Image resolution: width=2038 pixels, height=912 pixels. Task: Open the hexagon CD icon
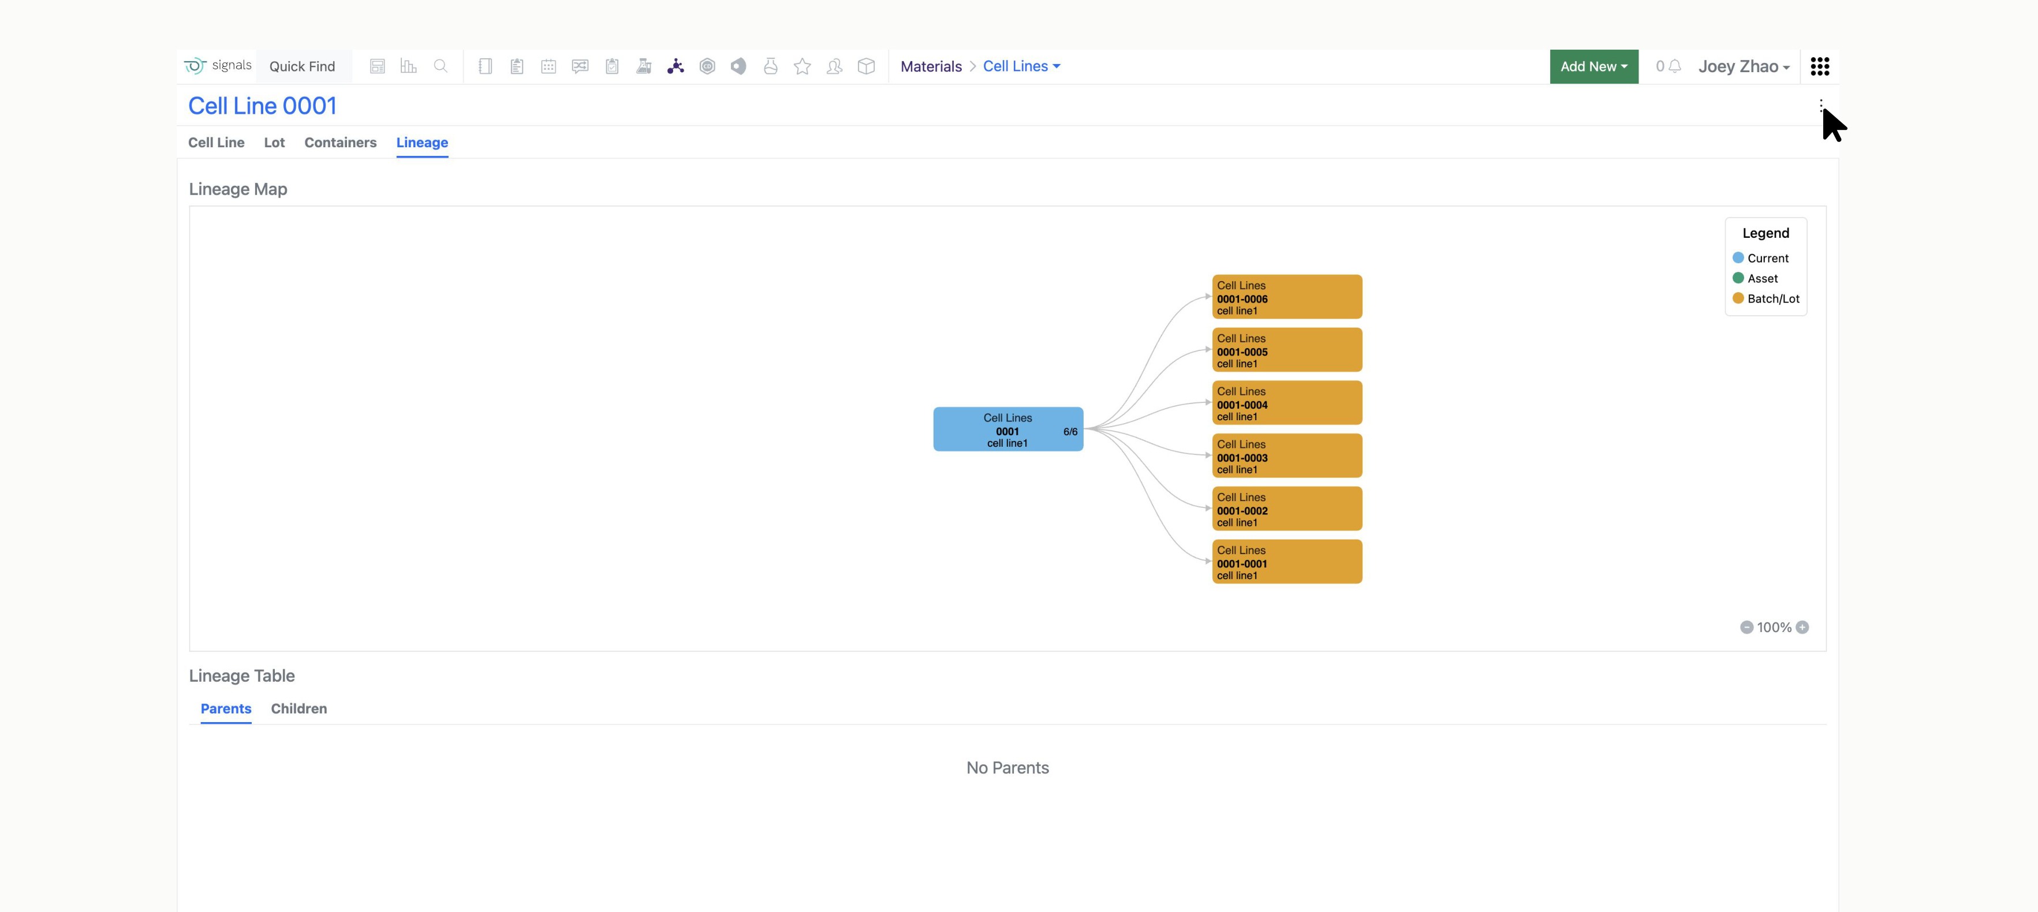pos(707,66)
